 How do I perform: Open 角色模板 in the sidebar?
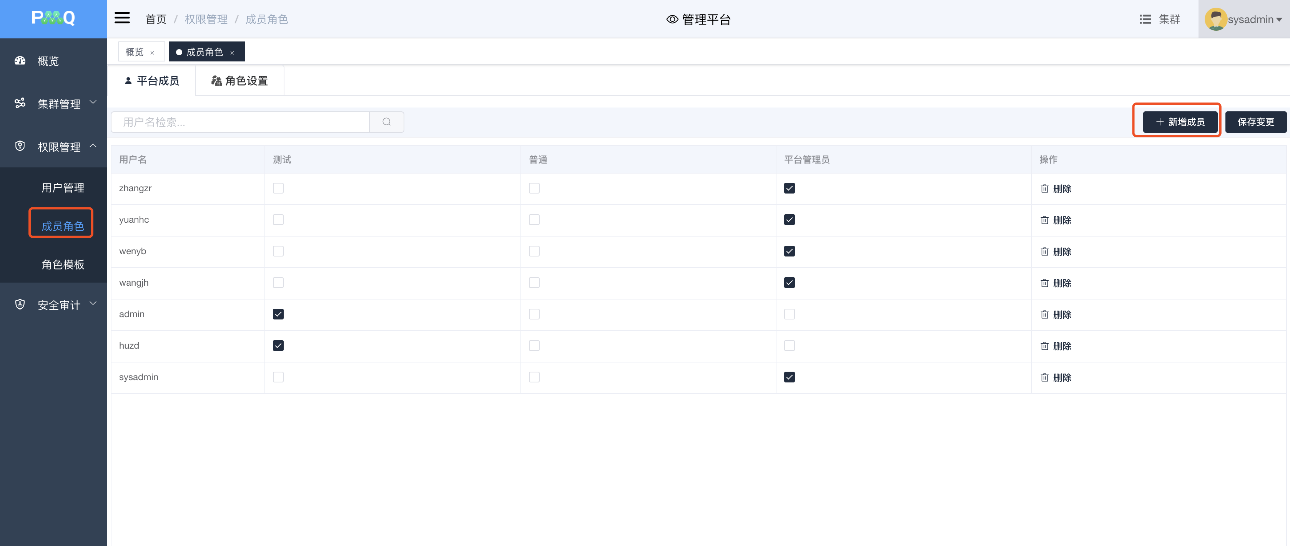pyautogui.click(x=63, y=264)
